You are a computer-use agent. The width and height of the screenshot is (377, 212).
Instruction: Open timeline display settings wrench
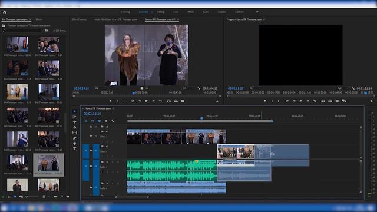[113, 121]
